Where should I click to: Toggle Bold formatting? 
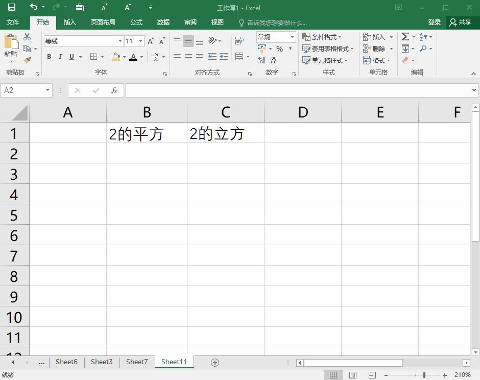coord(49,57)
